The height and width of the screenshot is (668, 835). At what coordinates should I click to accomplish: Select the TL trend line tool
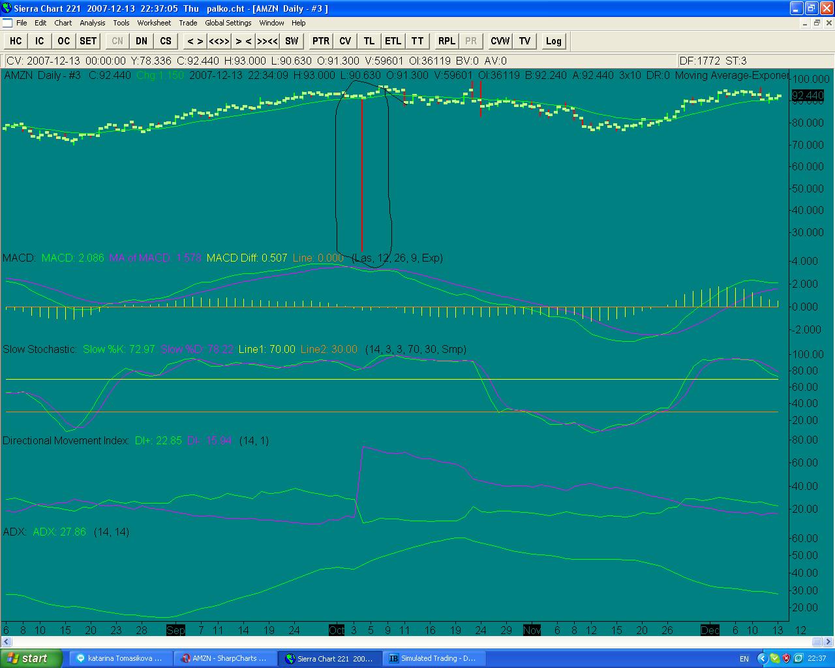coord(369,41)
